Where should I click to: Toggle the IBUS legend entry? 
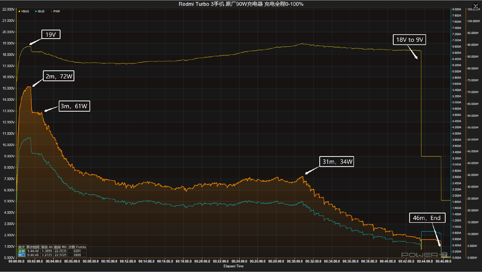click(40, 11)
